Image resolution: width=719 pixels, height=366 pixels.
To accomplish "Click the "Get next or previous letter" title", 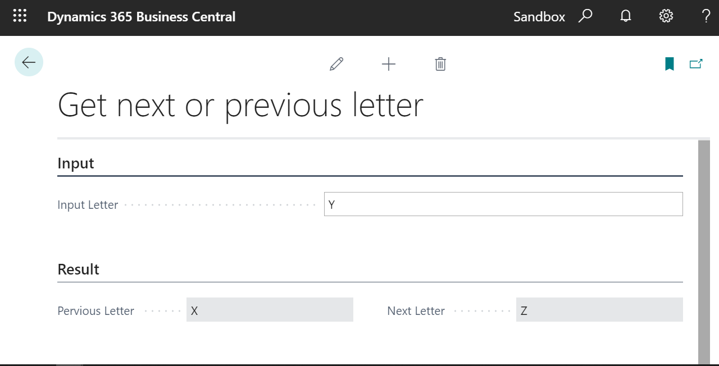I will 240,106.
